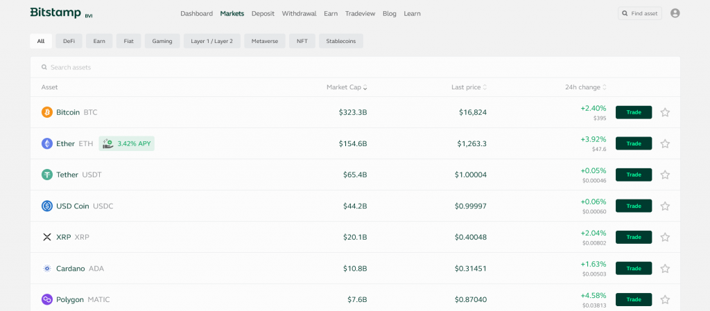Open the Learn nav link
The image size is (710, 311).
412,14
